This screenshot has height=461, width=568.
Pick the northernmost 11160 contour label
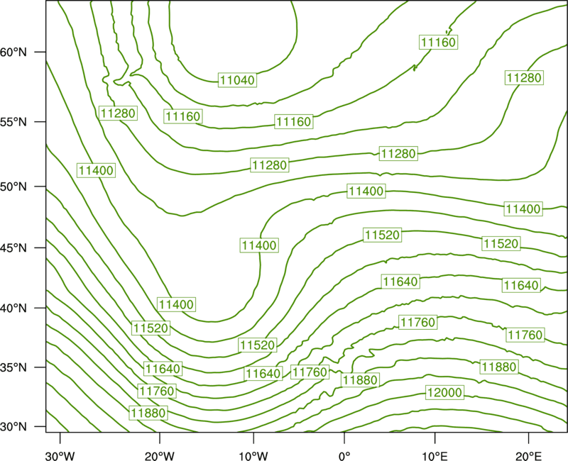click(438, 43)
